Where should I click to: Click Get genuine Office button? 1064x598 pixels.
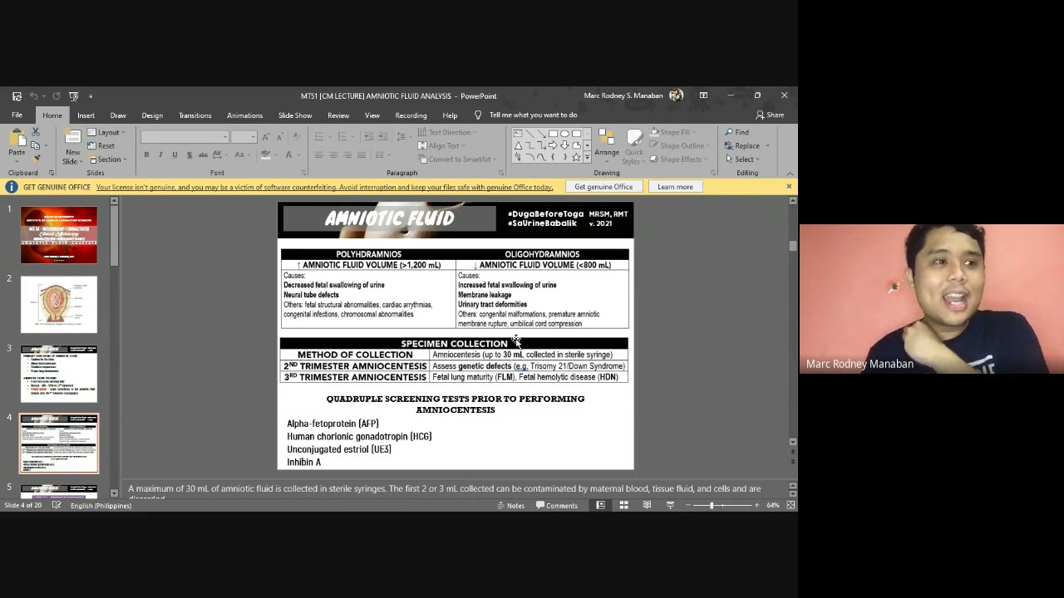[603, 187]
